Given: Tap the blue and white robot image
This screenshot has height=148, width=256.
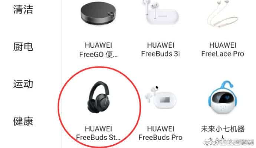Looking at the screenshot, I should click(223, 97).
